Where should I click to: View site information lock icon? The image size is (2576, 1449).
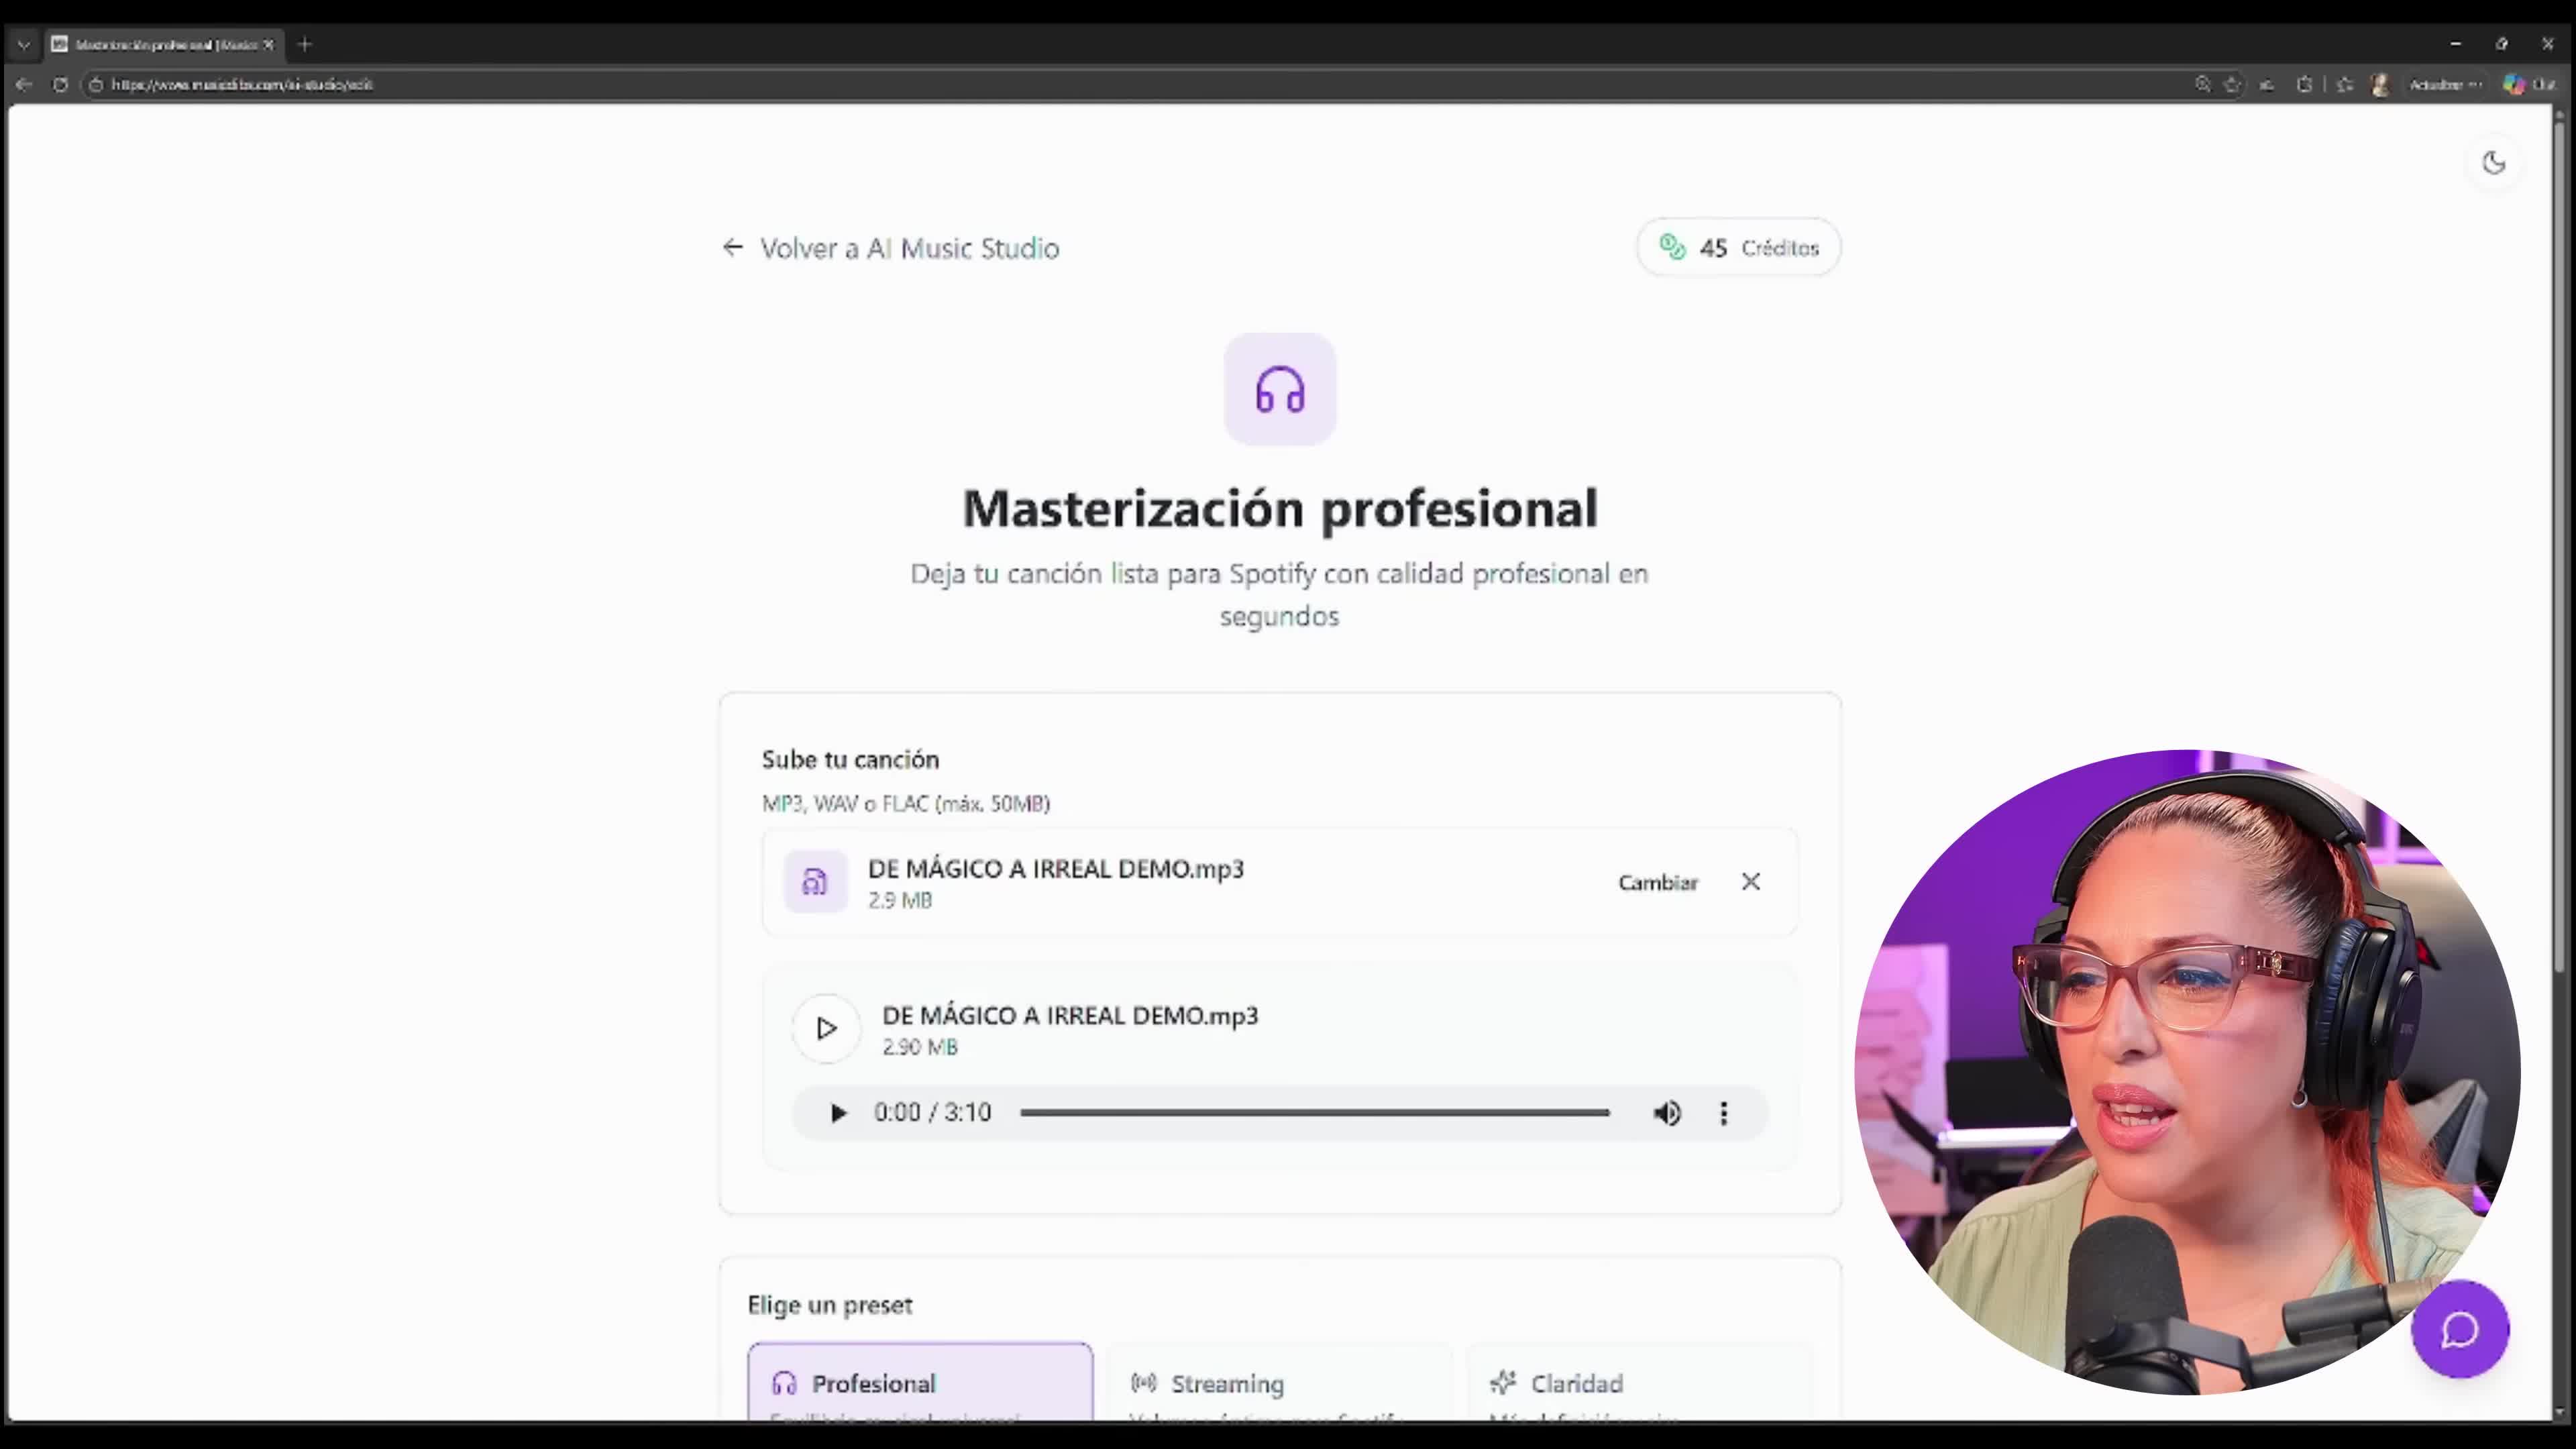[x=96, y=85]
